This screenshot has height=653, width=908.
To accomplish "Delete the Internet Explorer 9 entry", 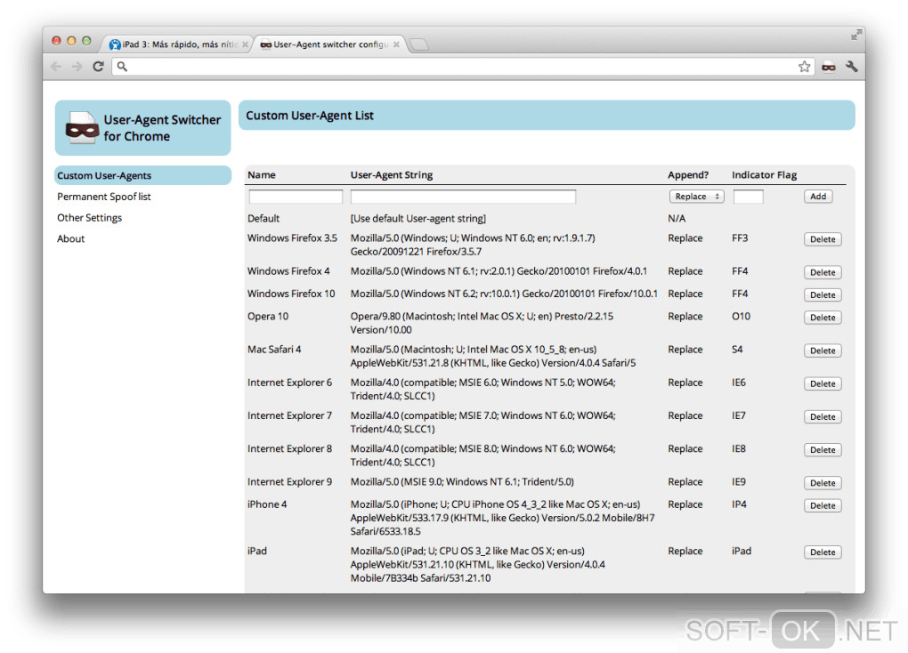I will click(823, 482).
